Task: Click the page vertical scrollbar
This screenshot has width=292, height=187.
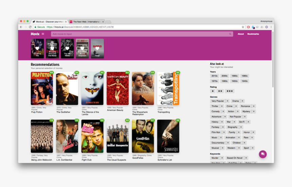Action: [x=273, y=59]
